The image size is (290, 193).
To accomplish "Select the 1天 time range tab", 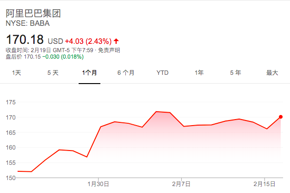I will click(x=17, y=73).
